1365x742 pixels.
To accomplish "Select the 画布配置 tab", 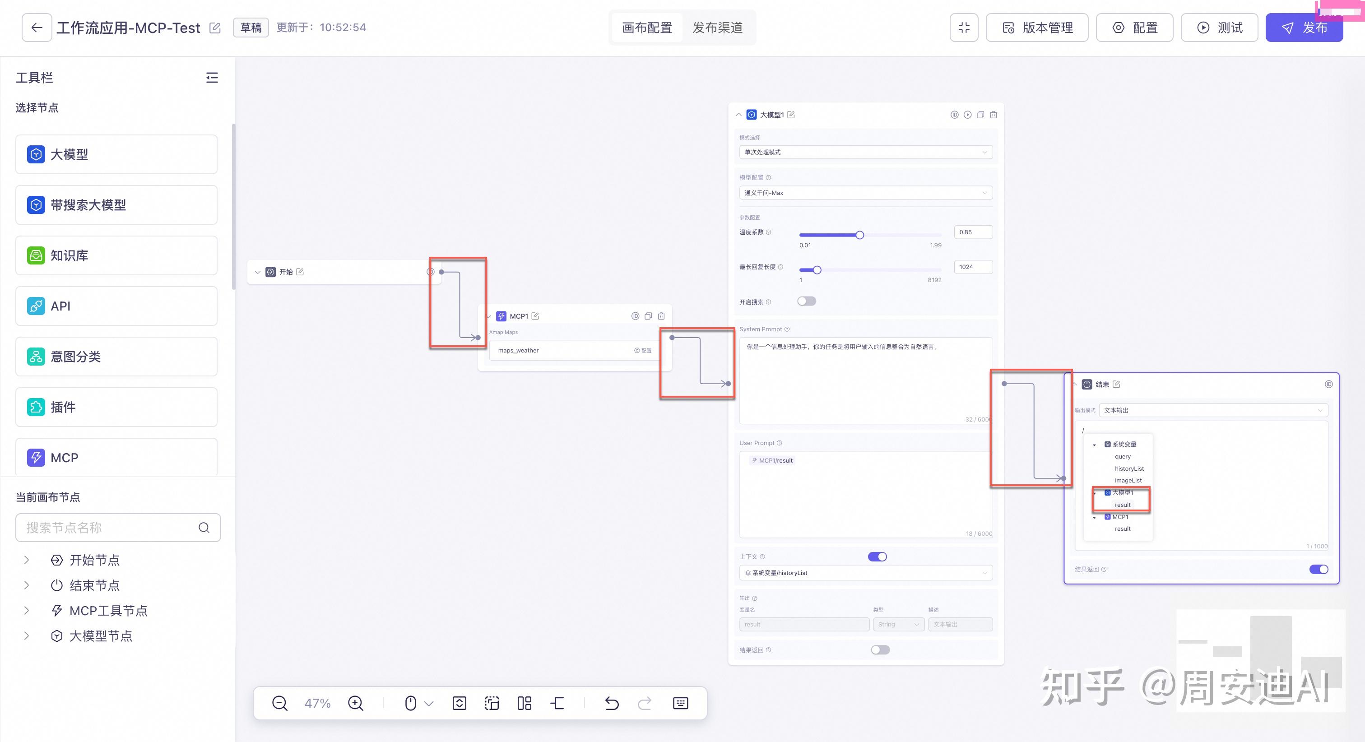I will point(647,28).
